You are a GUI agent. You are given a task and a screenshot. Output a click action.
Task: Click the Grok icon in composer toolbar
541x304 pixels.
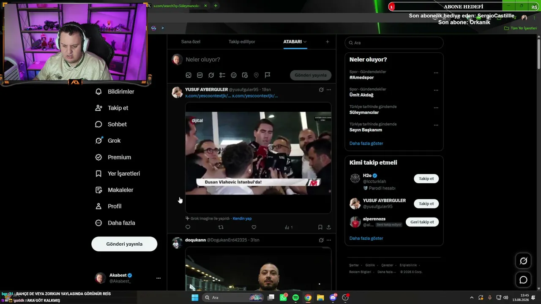tap(211, 75)
